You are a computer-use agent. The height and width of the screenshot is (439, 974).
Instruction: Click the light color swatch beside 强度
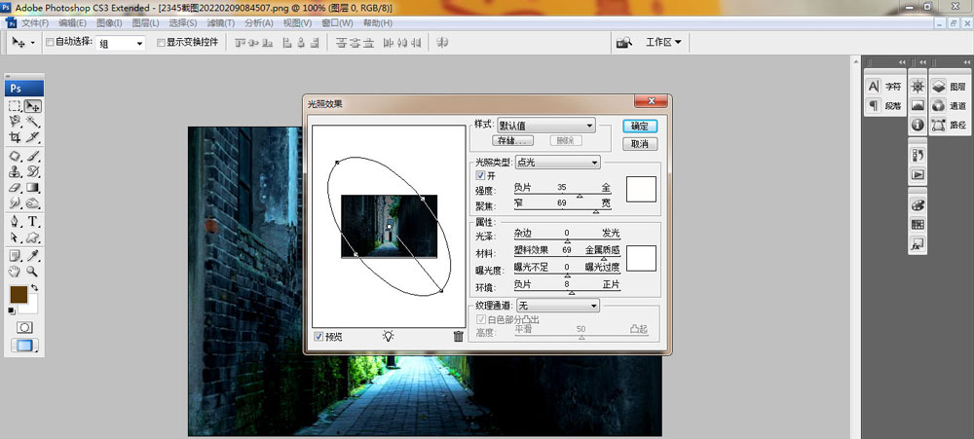tap(641, 190)
